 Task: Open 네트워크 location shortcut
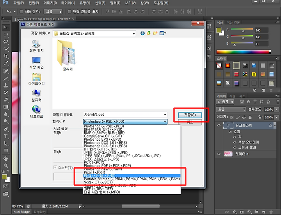(x=36, y=112)
